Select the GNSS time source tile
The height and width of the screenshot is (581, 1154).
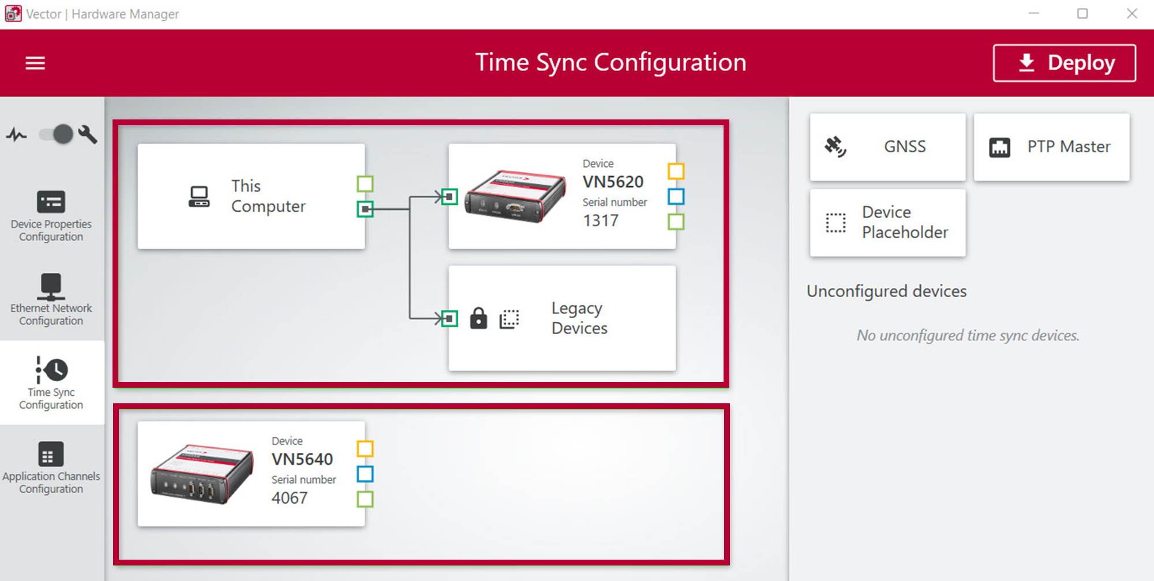887,147
